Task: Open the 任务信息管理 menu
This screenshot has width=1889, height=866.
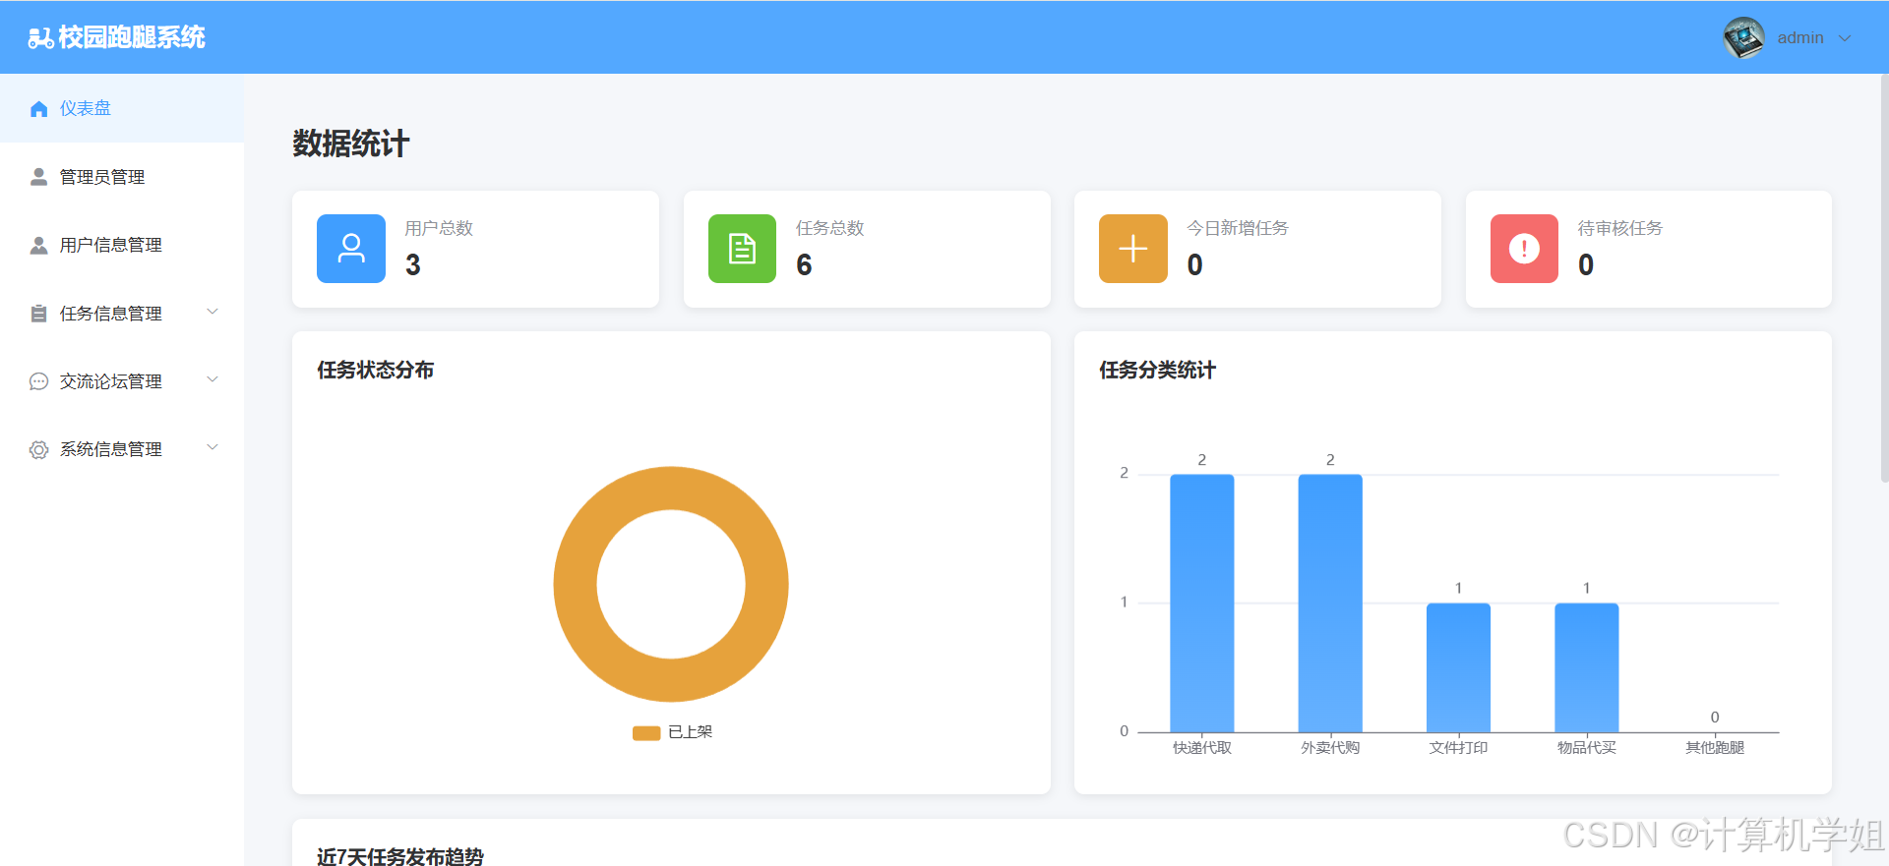Action: tap(122, 314)
